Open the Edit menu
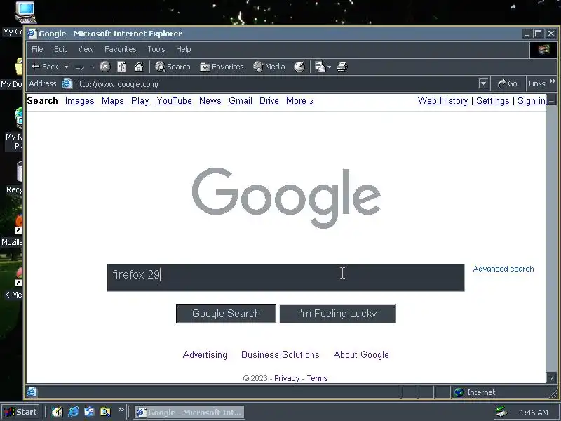Image resolution: width=561 pixels, height=421 pixels. click(60, 49)
